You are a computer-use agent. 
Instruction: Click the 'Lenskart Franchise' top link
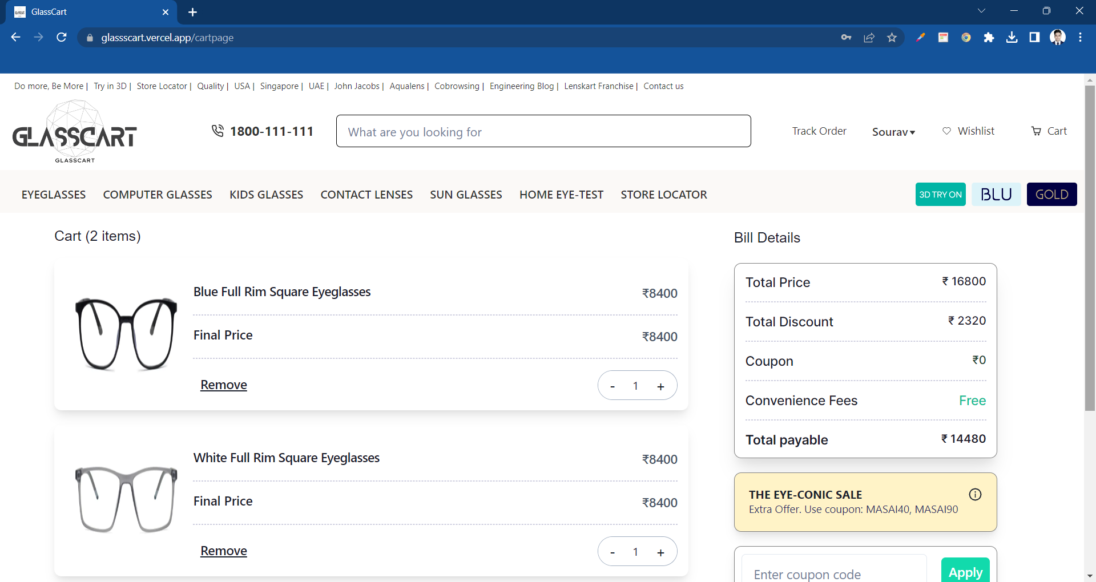coord(599,86)
